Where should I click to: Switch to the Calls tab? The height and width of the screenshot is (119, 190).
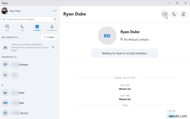click(x=22, y=28)
